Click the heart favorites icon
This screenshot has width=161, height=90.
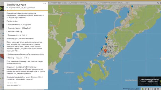pyautogui.click(x=146, y=89)
